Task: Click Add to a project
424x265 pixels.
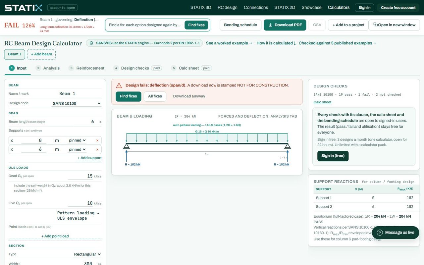Action: tap(348, 25)
